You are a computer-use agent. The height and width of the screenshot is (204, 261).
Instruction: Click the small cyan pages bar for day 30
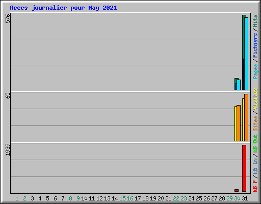pyautogui.click(x=239, y=85)
